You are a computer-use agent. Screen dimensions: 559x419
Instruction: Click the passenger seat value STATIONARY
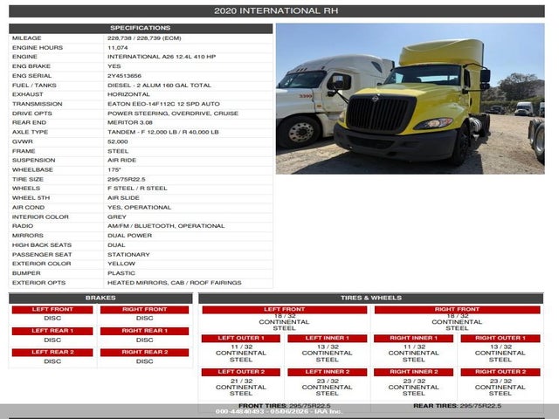[x=128, y=255]
